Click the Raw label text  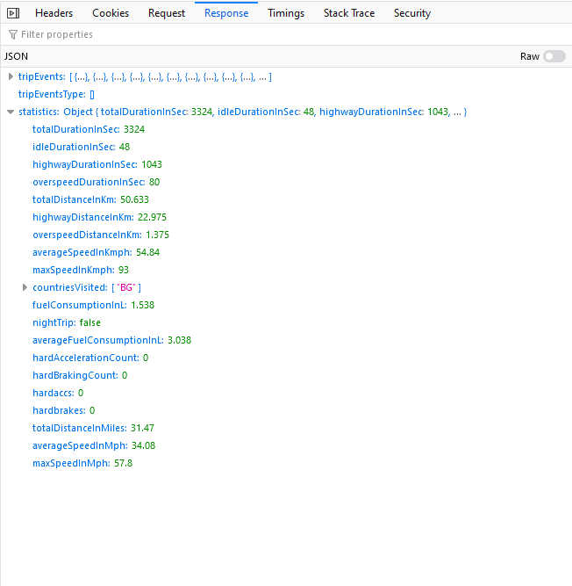[530, 56]
